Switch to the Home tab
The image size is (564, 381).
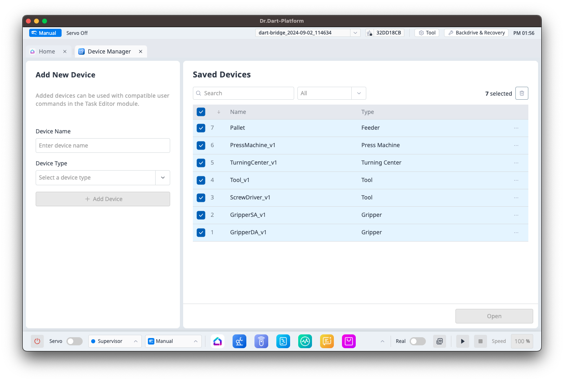47,51
